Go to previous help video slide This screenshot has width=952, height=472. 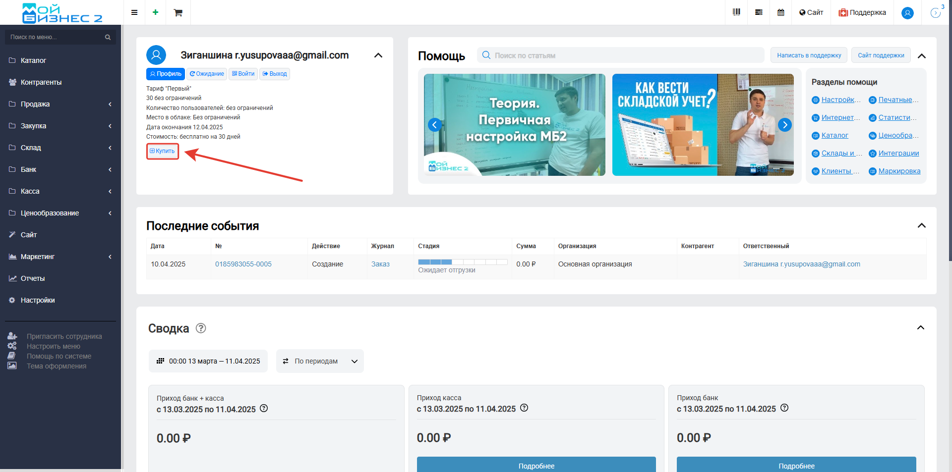[x=435, y=125]
